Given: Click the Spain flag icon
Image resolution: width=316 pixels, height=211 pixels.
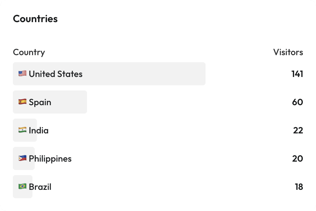Looking at the screenshot, I should [22, 102].
